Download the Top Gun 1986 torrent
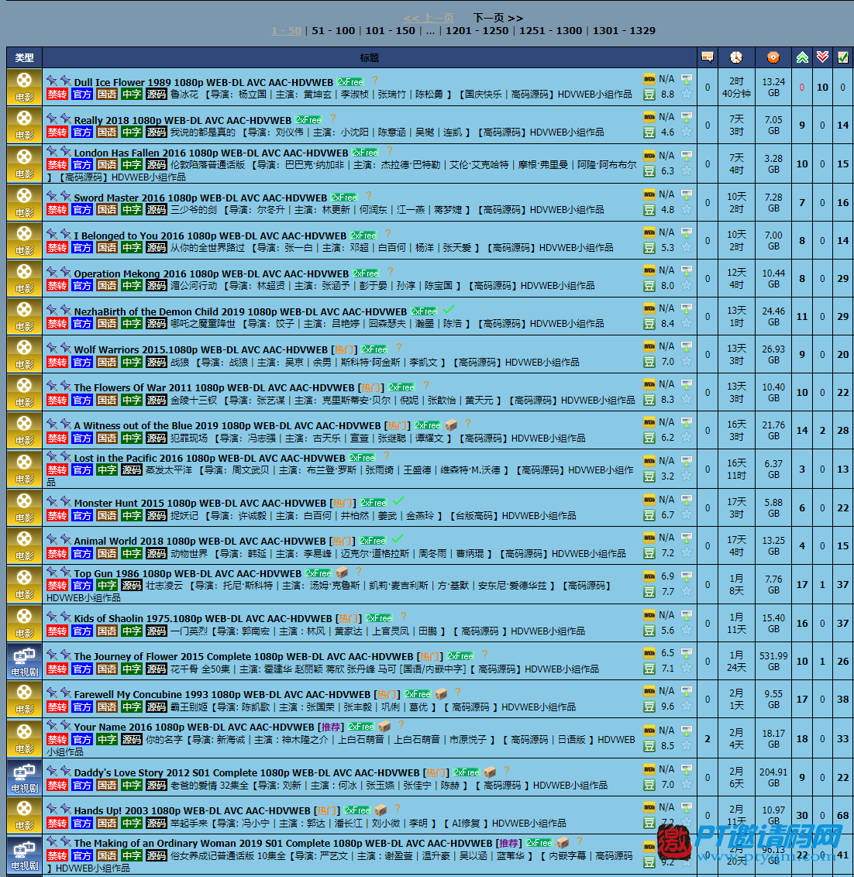 pyautogui.click(x=687, y=576)
